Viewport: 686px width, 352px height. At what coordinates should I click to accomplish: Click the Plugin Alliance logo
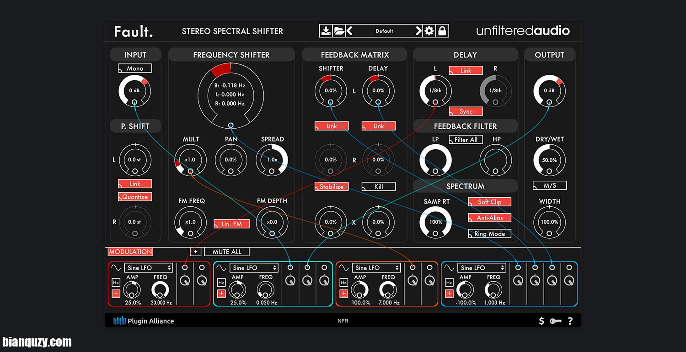click(x=144, y=321)
